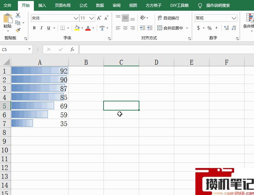
Task: Align cell text to the left
Action: 118,28
